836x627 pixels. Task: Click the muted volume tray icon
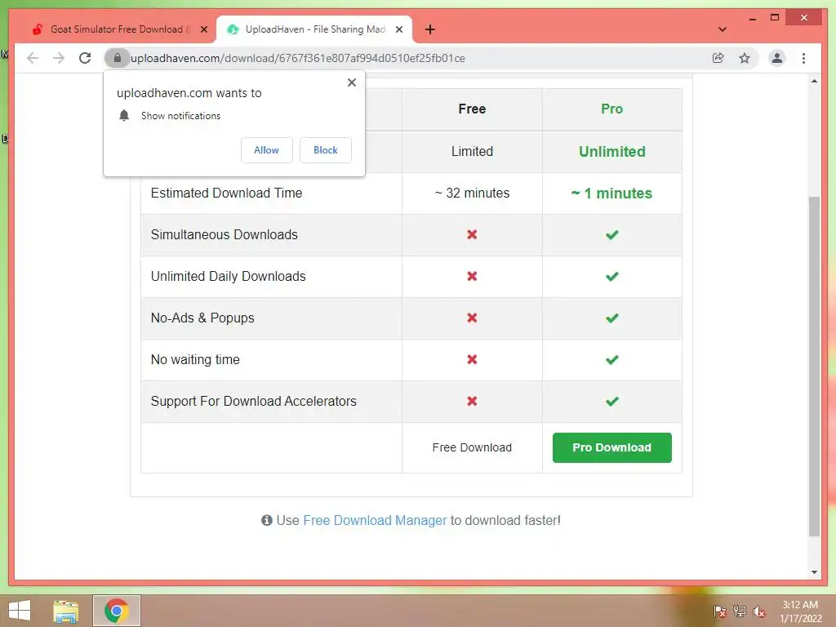tap(758, 611)
